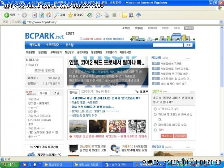Expand the quick launch chevron in taskbar
Viewport: 224px width, 168px height.
(40, 164)
